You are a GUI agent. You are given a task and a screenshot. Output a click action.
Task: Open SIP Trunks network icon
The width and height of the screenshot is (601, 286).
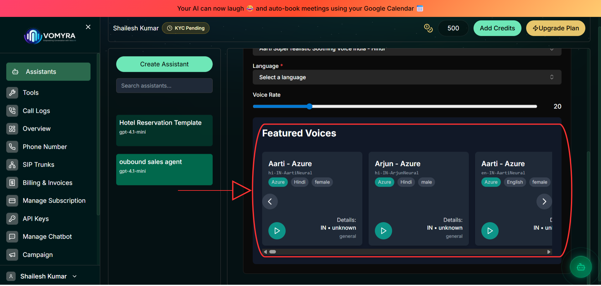pyautogui.click(x=12, y=165)
